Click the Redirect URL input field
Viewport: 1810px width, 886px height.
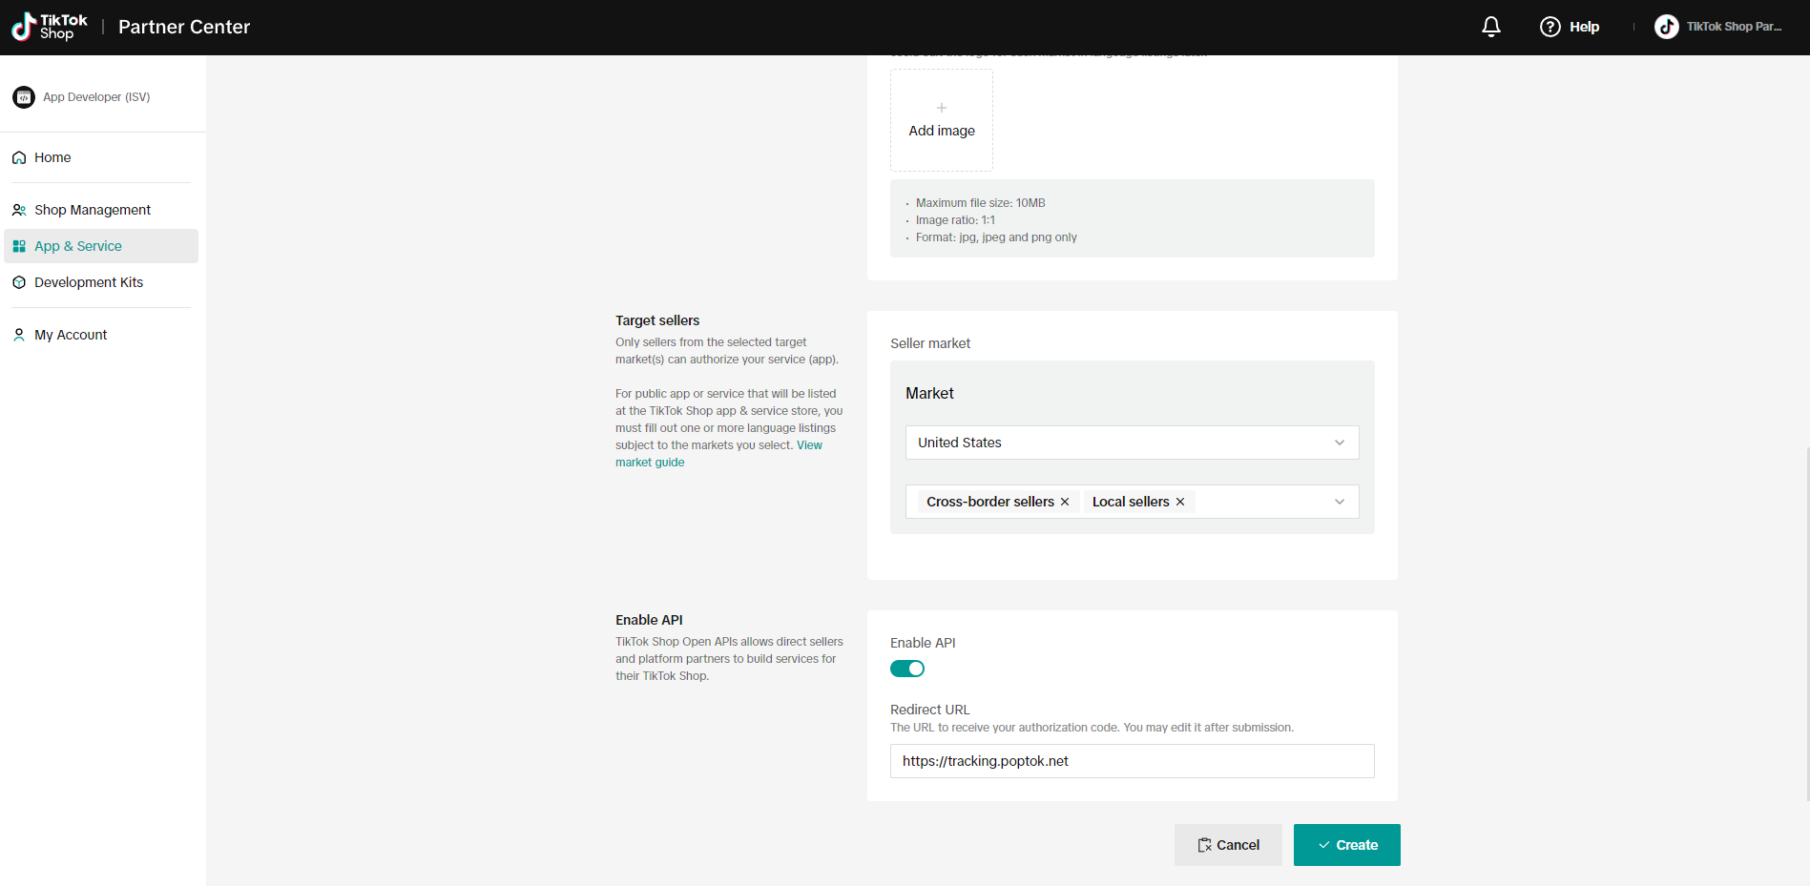pos(1132,761)
